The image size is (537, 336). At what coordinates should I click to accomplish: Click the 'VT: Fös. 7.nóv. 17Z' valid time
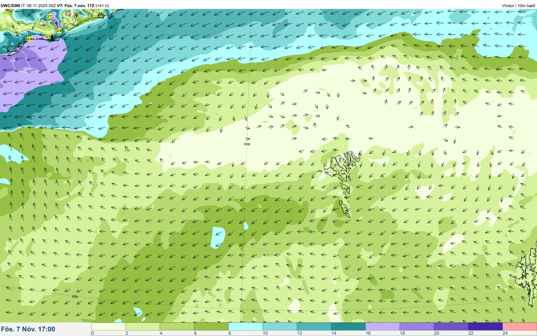76,5
